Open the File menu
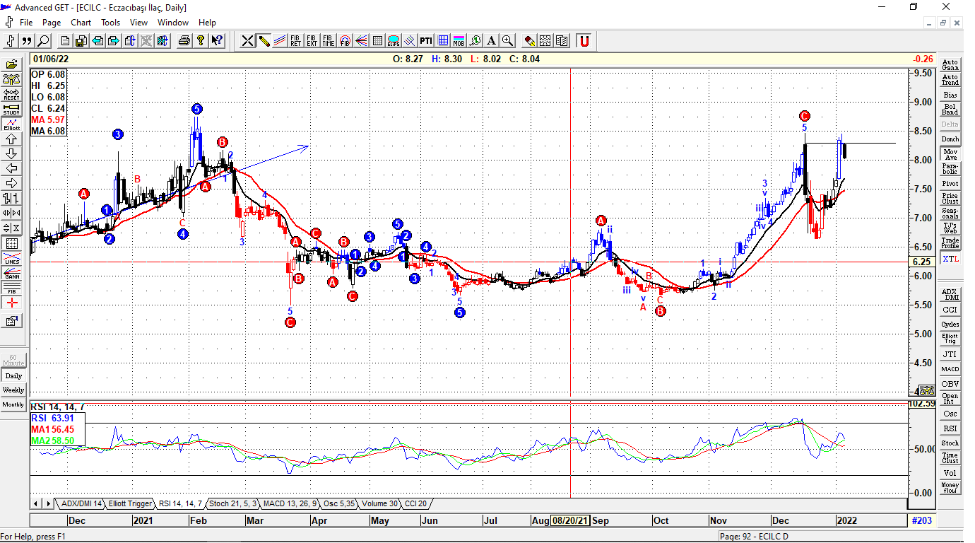Viewport: 975px width, 543px height. 26,23
